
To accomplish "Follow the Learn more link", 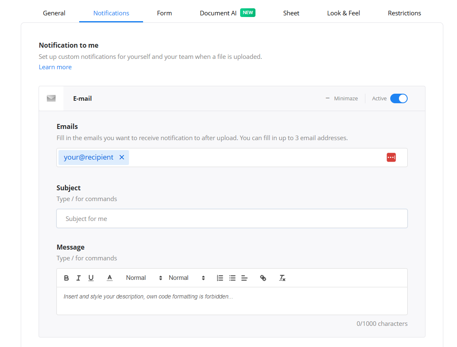I will [x=55, y=67].
